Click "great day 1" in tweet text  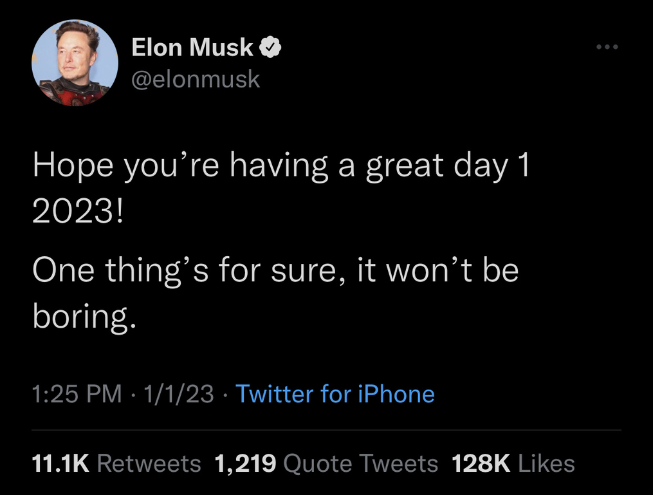pyautogui.click(x=448, y=166)
